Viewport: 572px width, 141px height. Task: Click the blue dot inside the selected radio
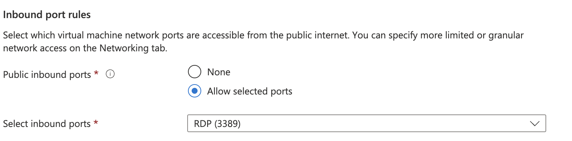coord(195,91)
